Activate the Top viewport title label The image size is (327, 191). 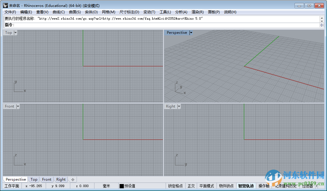[8, 33]
